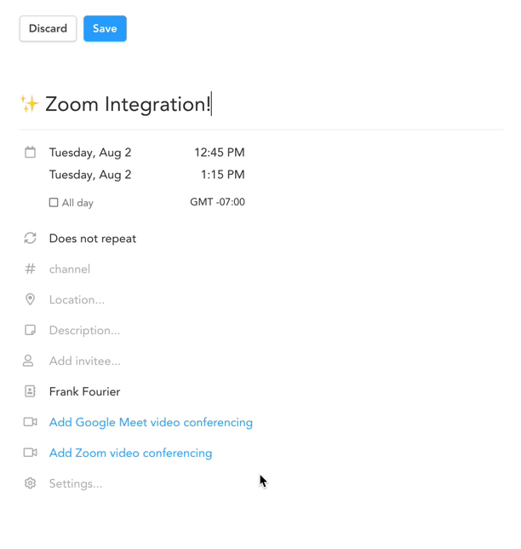Image resolution: width=521 pixels, height=549 pixels.
Task: Add Google Meet video conferencing
Action: (x=151, y=423)
